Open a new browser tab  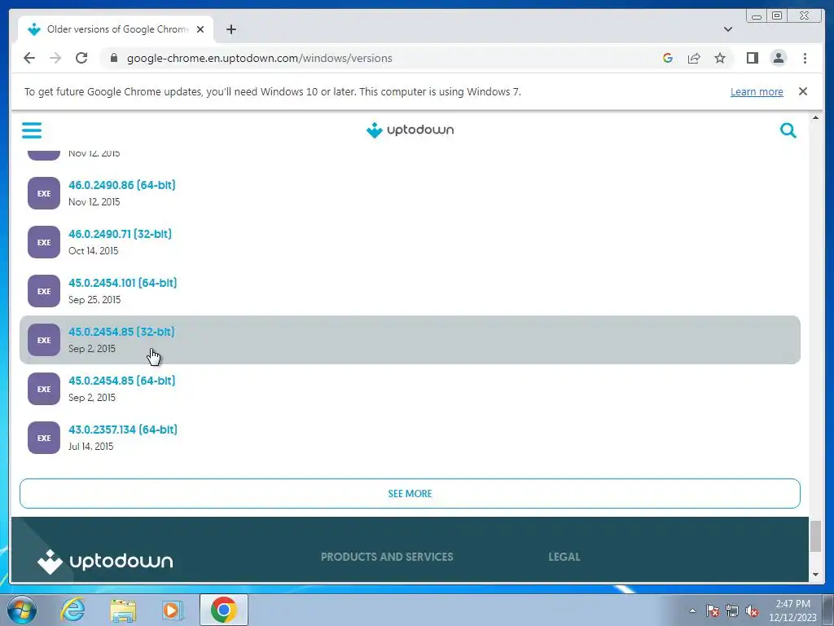[230, 29]
